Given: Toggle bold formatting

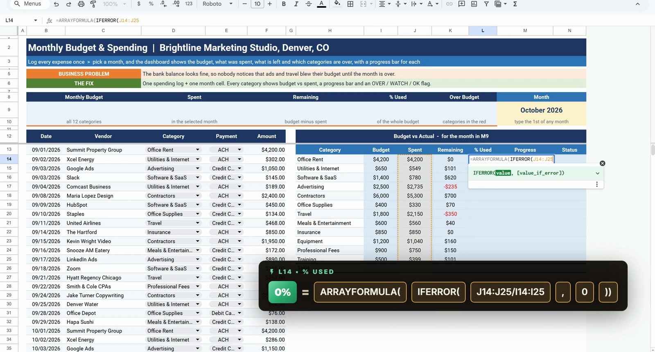Looking at the screenshot, I should click(x=284, y=4).
